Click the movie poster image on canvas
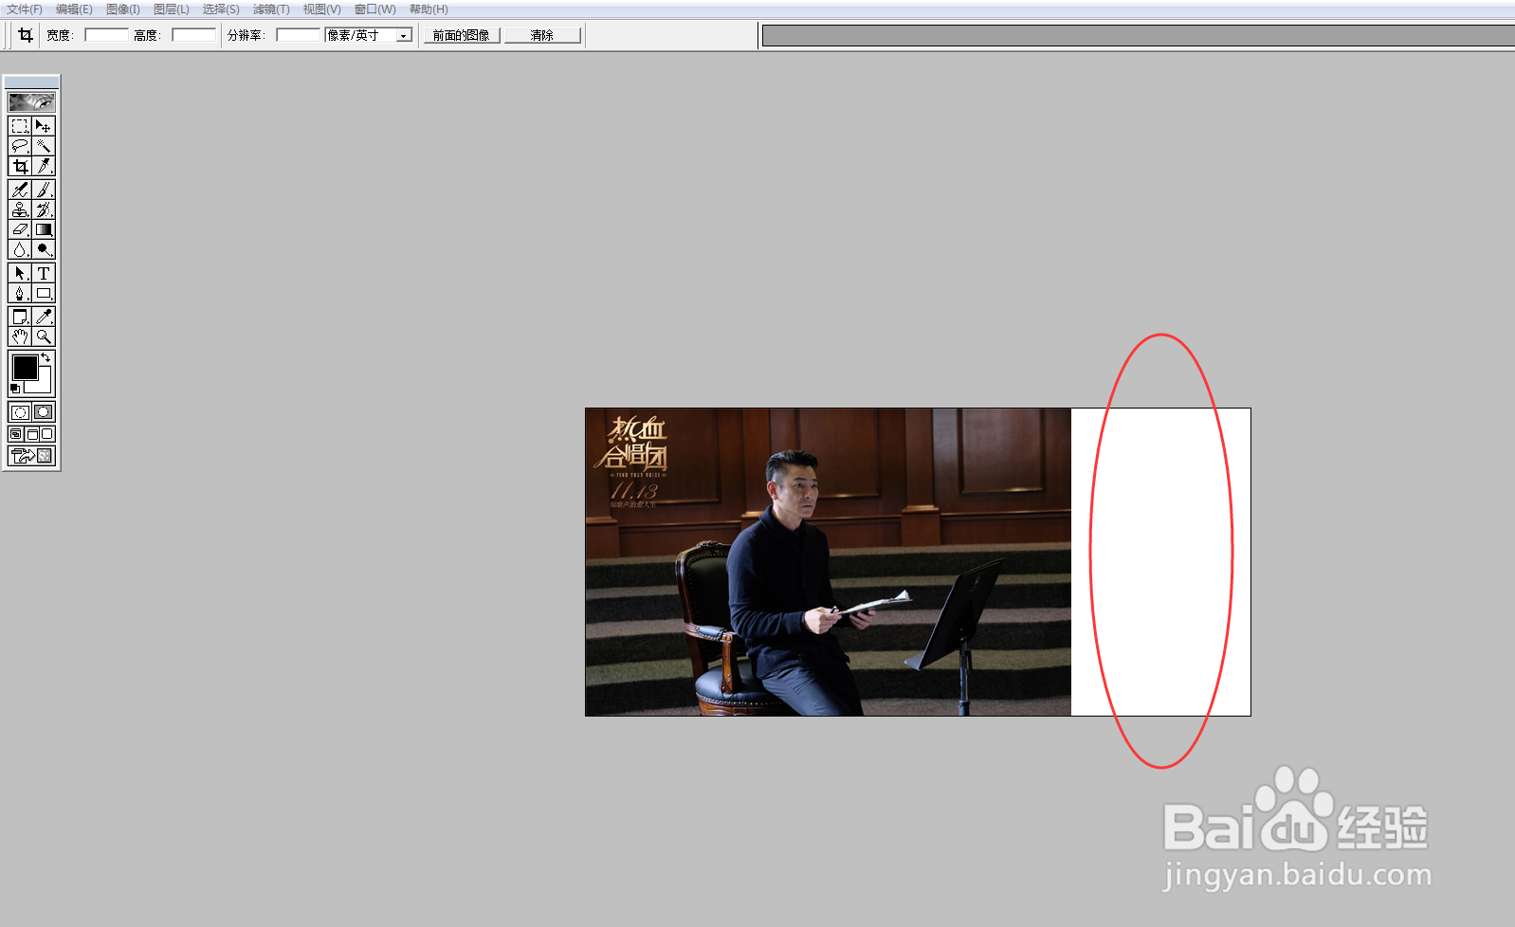 [x=828, y=562]
